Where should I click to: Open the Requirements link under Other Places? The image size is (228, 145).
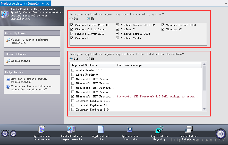click(x=21, y=61)
